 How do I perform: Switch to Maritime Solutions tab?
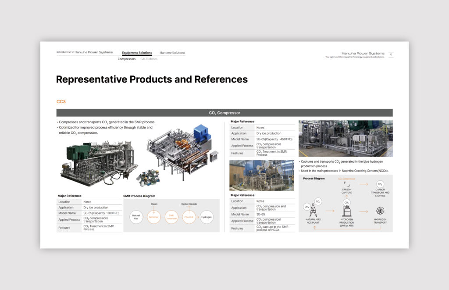(x=172, y=53)
